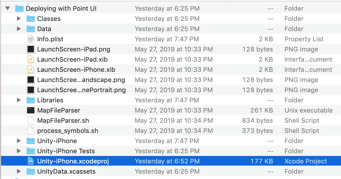
Task: Expand the Libraries folder disclosure triangle
Action: coord(19,100)
